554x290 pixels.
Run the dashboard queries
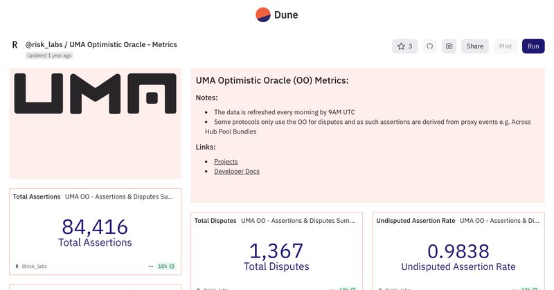(533, 46)
